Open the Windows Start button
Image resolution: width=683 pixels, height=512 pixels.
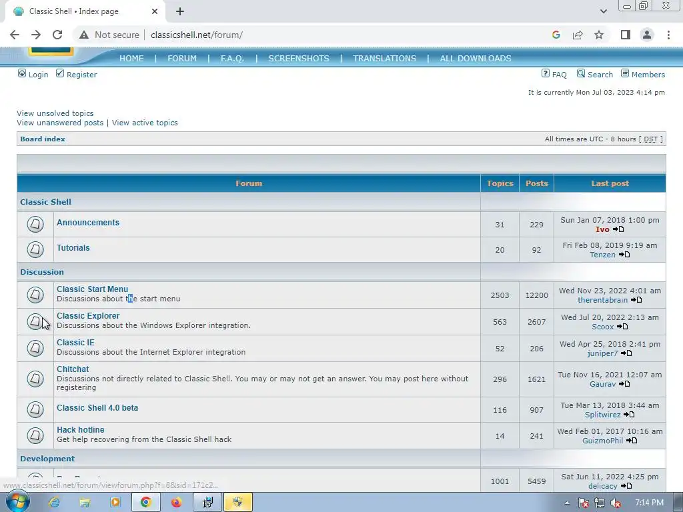click(x=17, y=503)
